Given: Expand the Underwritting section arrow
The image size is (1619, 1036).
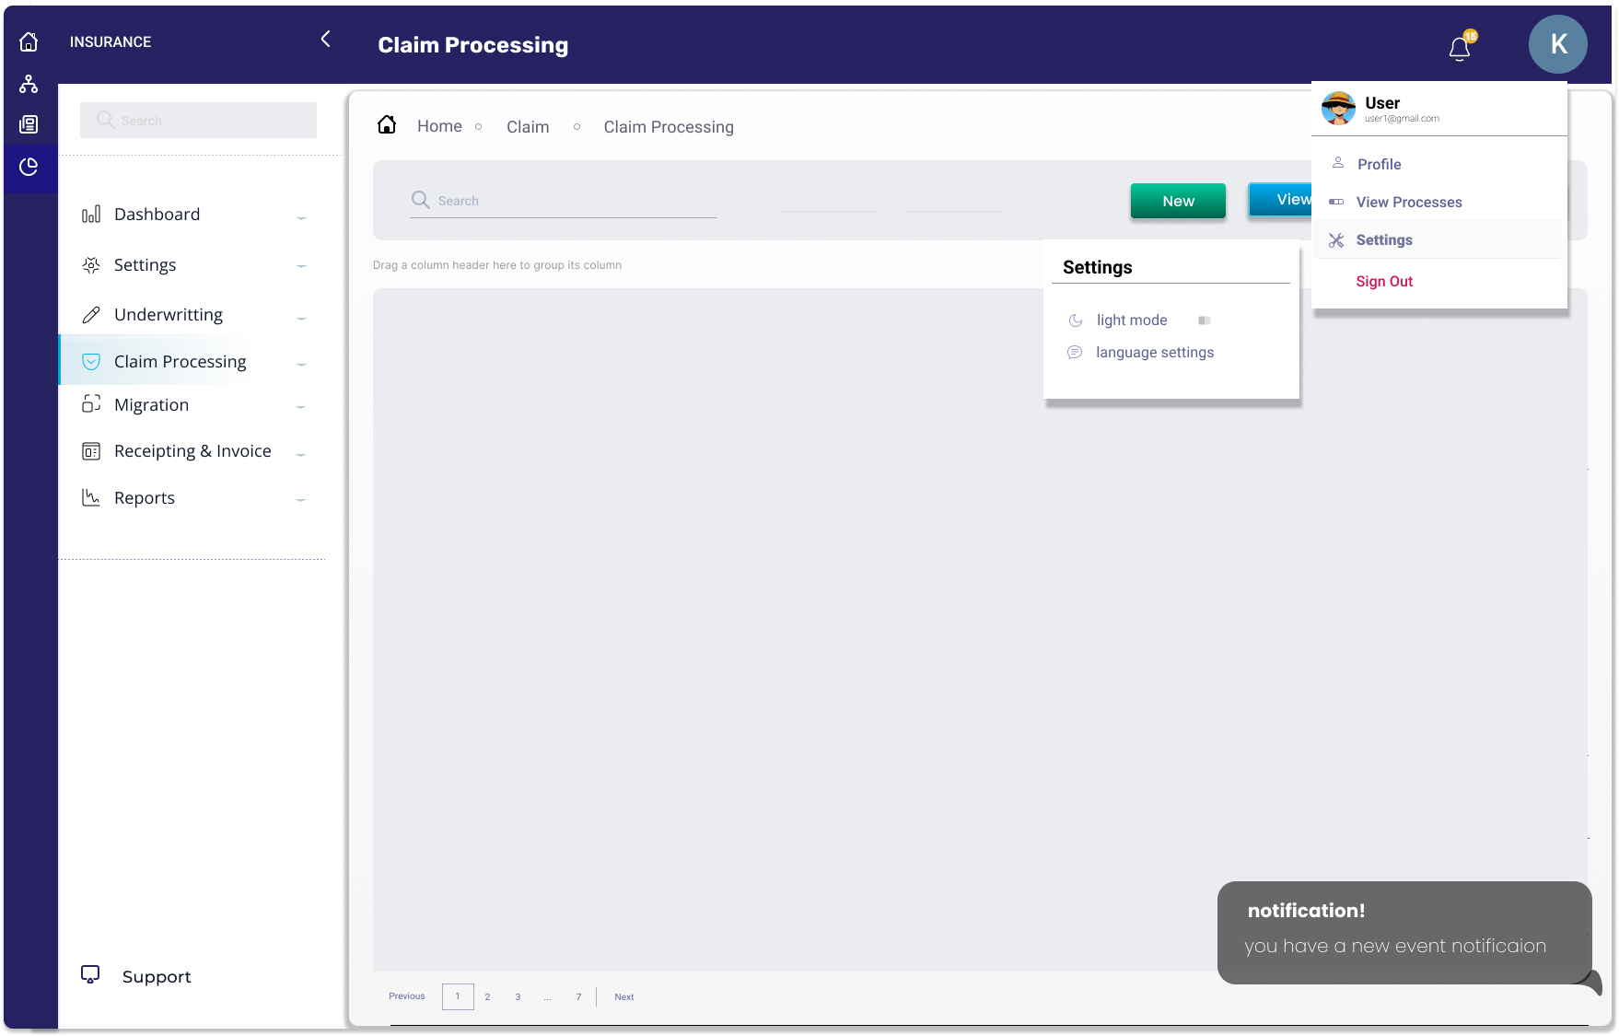Looking at the screenshot, I should [301, 318].
